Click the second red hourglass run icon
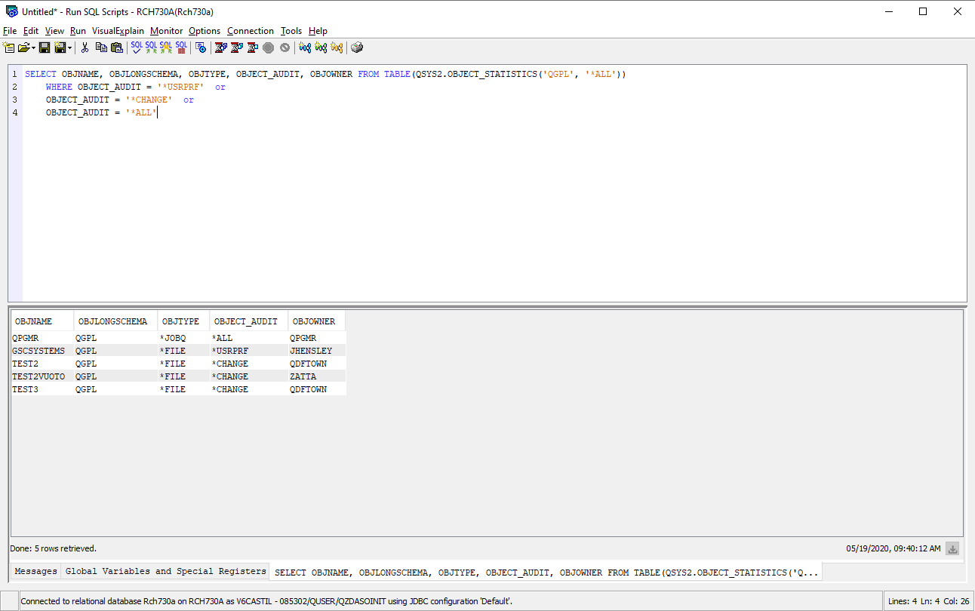975x611 pixels. click(x=236, y=48)
